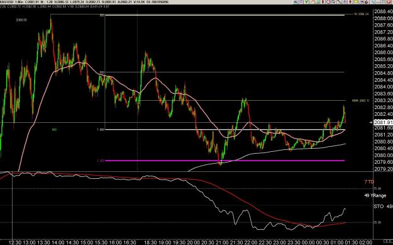
Task: Click the green BID label on chart
Action: pos(54,130)
